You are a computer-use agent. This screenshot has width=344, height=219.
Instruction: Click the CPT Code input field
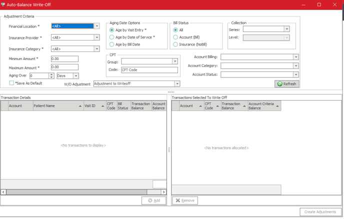point(149,70)
